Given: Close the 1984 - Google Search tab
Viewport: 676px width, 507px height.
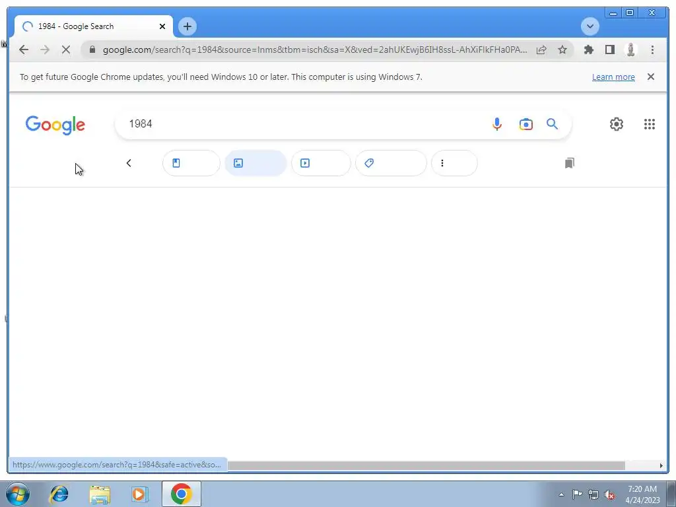Looking at the screenshot, I should pos(162,26).
